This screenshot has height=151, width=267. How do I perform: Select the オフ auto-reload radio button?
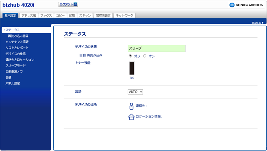click(x=130, y=56)
